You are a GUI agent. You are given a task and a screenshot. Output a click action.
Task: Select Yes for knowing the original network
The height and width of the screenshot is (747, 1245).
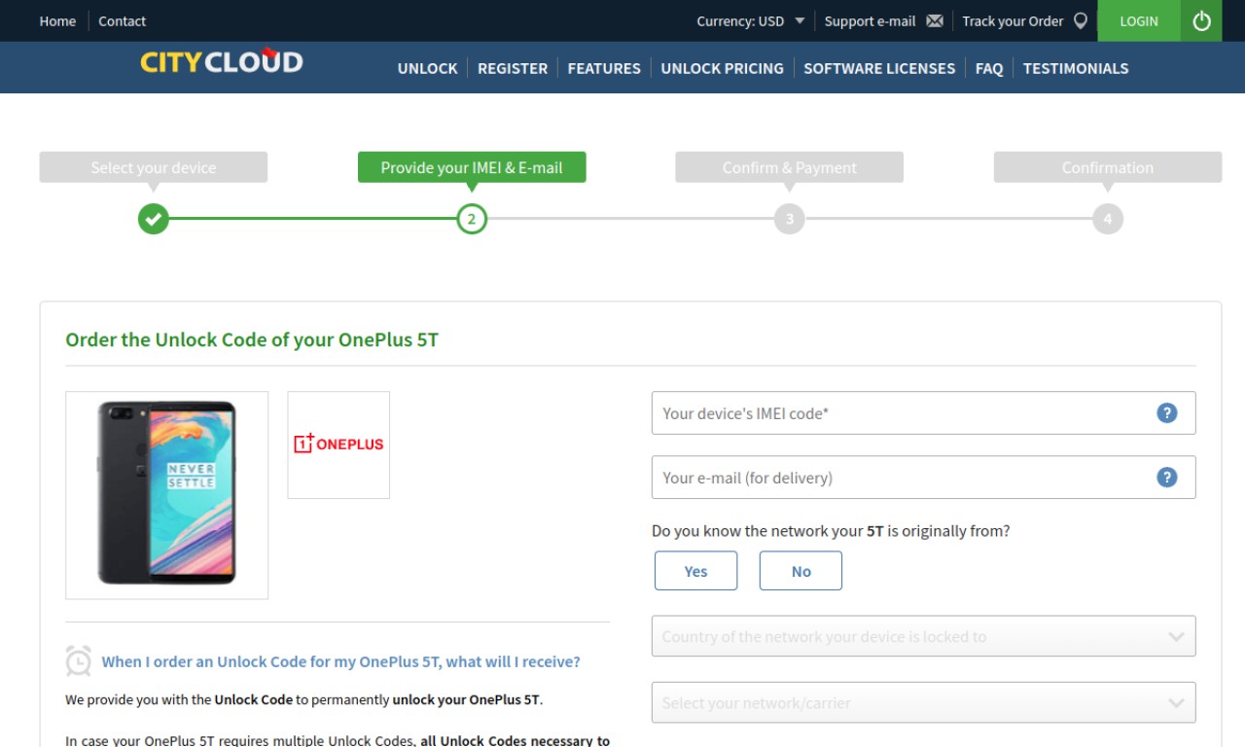696,571
